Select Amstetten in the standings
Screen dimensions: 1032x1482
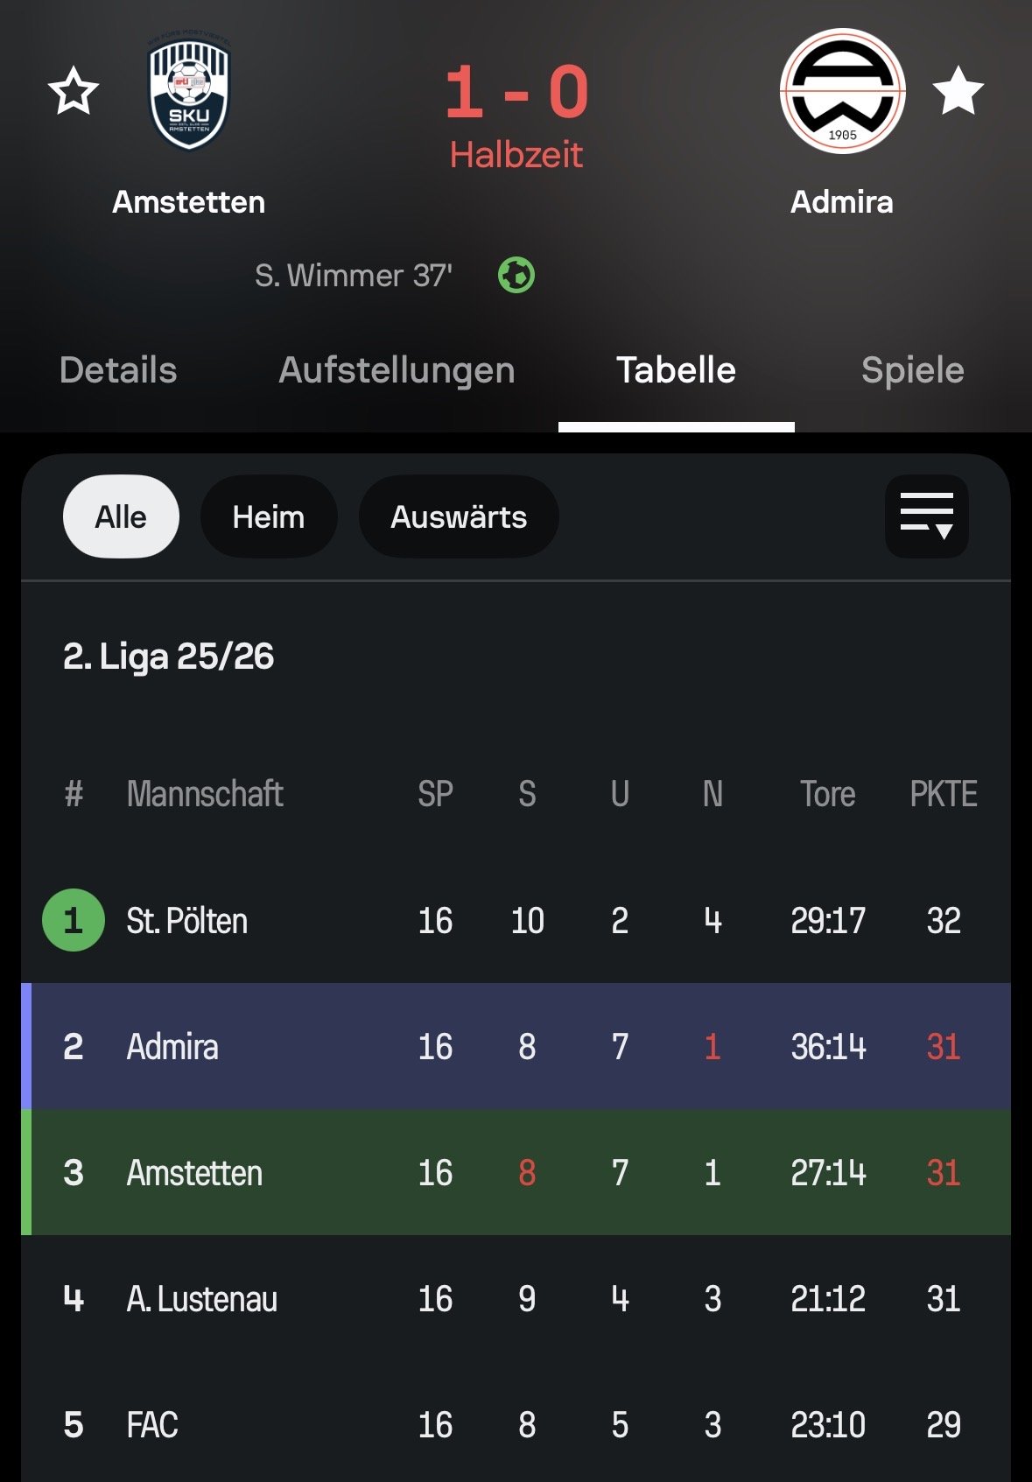click(x=194, y=1173)
